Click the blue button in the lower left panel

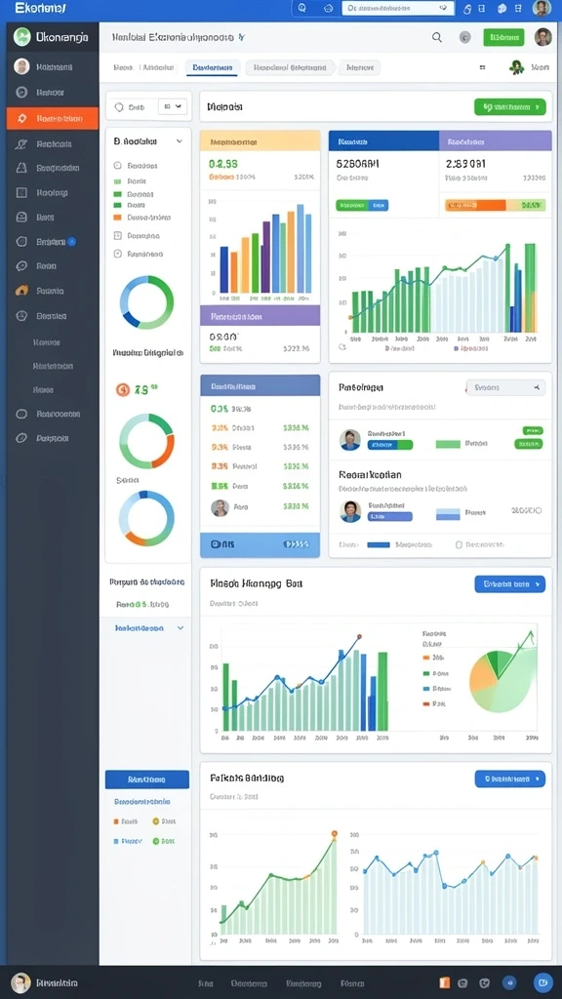[x=147, y=779]
